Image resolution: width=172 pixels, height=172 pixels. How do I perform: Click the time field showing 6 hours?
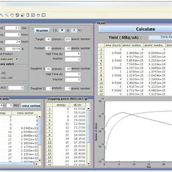[x=13, y=35]
